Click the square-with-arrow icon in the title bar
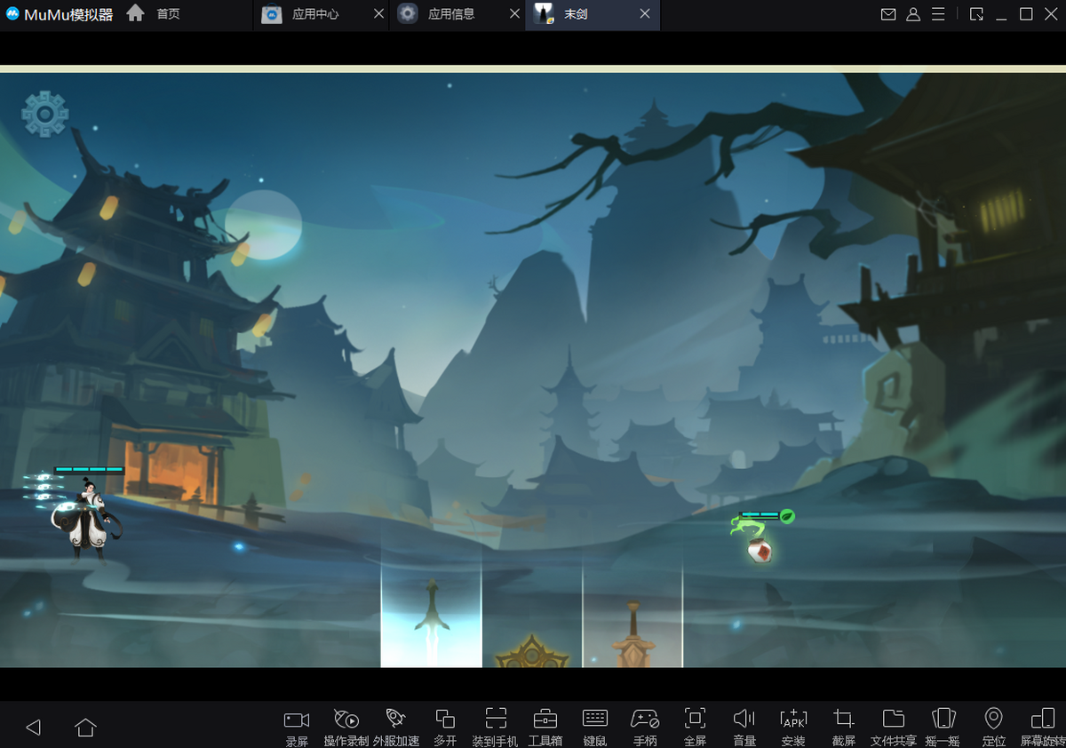Image resolution: width=1066 pixels, height=748 pixels. coord(976,14)
